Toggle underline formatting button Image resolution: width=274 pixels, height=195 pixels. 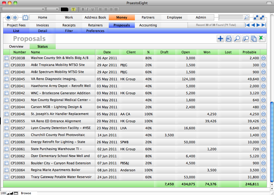[x=92, y=9]
